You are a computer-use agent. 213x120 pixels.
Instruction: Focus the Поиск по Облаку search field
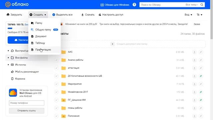point(162,5)
